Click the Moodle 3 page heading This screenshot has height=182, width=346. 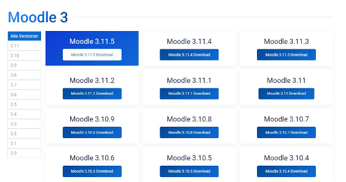pos(38,17)
